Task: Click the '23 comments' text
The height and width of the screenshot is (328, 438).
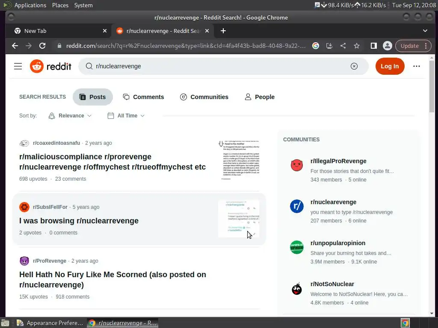Action: tap(71, 179)
